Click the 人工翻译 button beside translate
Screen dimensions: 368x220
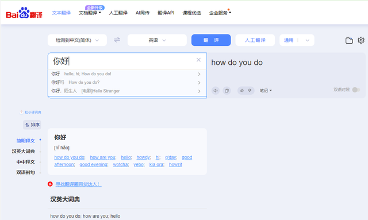coord(255,40)
